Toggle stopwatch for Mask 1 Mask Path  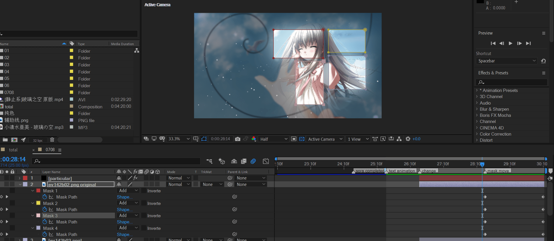tap(45, 197)
